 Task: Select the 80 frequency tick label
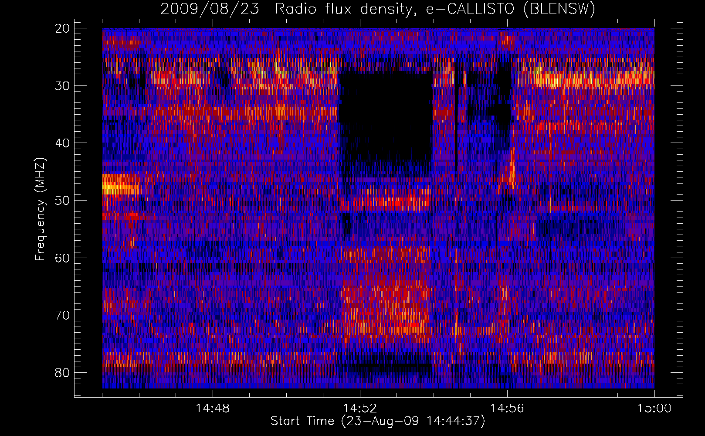[63, 373]
